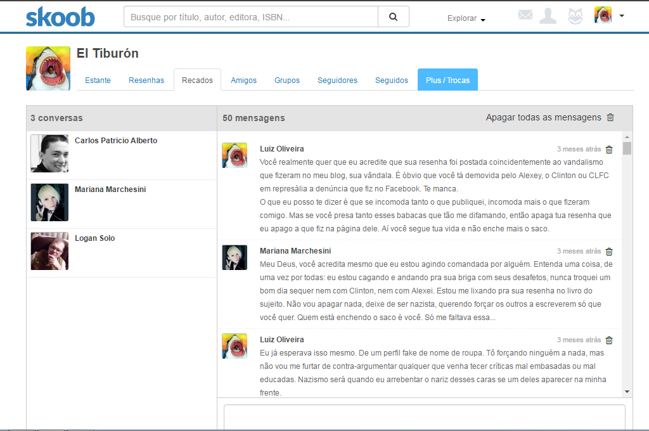Go to the Seguidos tab

392,80
